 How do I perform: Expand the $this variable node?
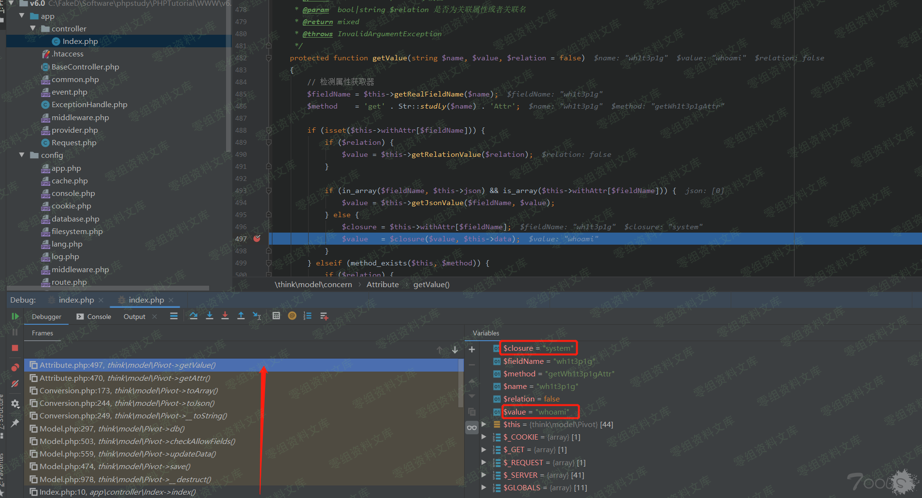click(x=483, y=425)
